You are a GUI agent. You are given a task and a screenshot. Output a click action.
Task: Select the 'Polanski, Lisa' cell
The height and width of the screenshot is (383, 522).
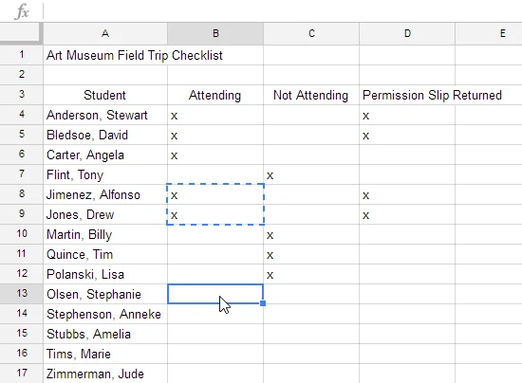pos(105,275)
